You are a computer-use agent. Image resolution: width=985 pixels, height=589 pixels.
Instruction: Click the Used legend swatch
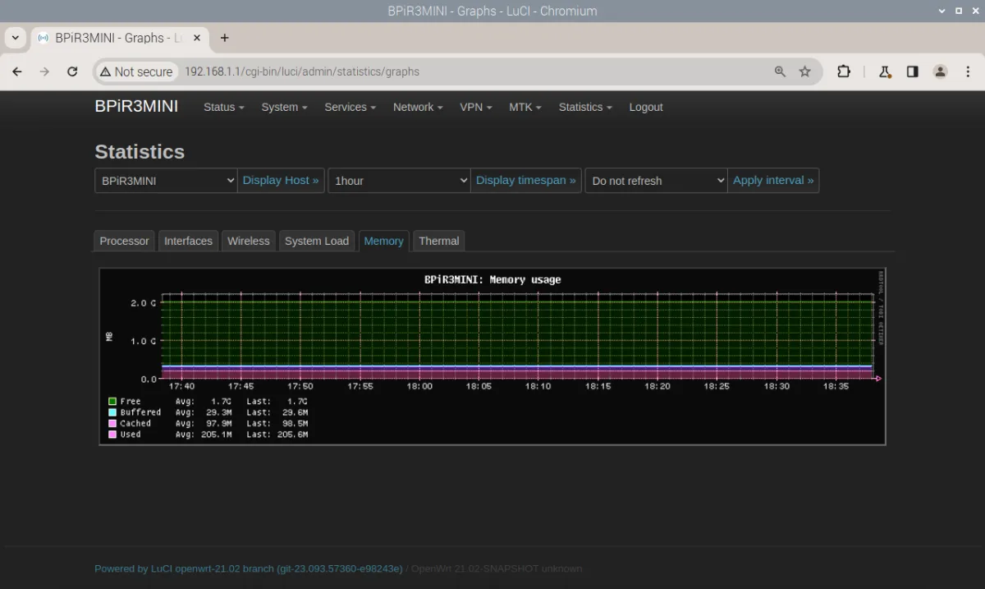(x=112, y=435)
